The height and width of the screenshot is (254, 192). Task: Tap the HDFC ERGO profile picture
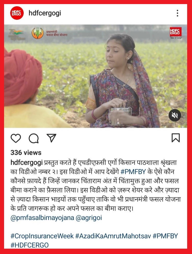tap(17, 13)
